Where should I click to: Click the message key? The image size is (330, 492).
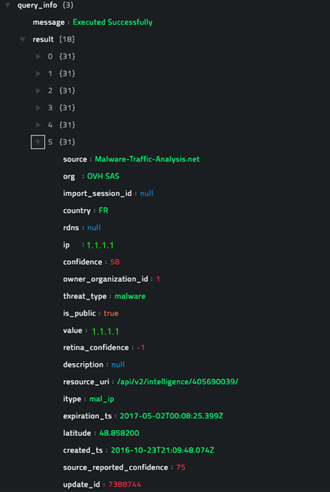[49, 22]
